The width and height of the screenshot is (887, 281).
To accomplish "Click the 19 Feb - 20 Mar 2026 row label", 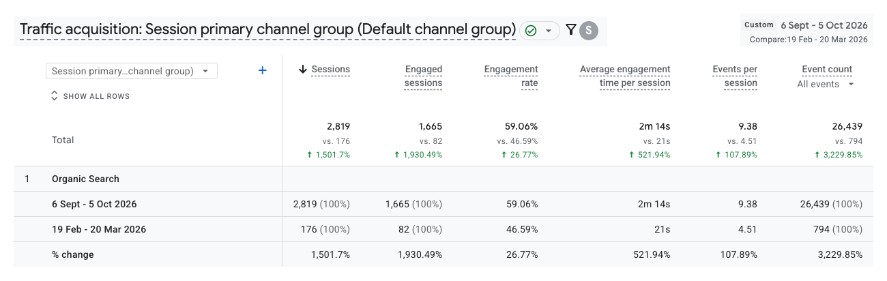I will click(99, 229).
